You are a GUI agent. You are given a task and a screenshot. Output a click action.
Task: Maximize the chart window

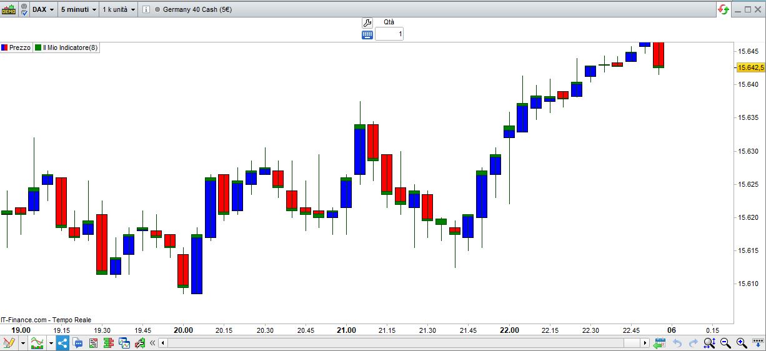[748, 9]
